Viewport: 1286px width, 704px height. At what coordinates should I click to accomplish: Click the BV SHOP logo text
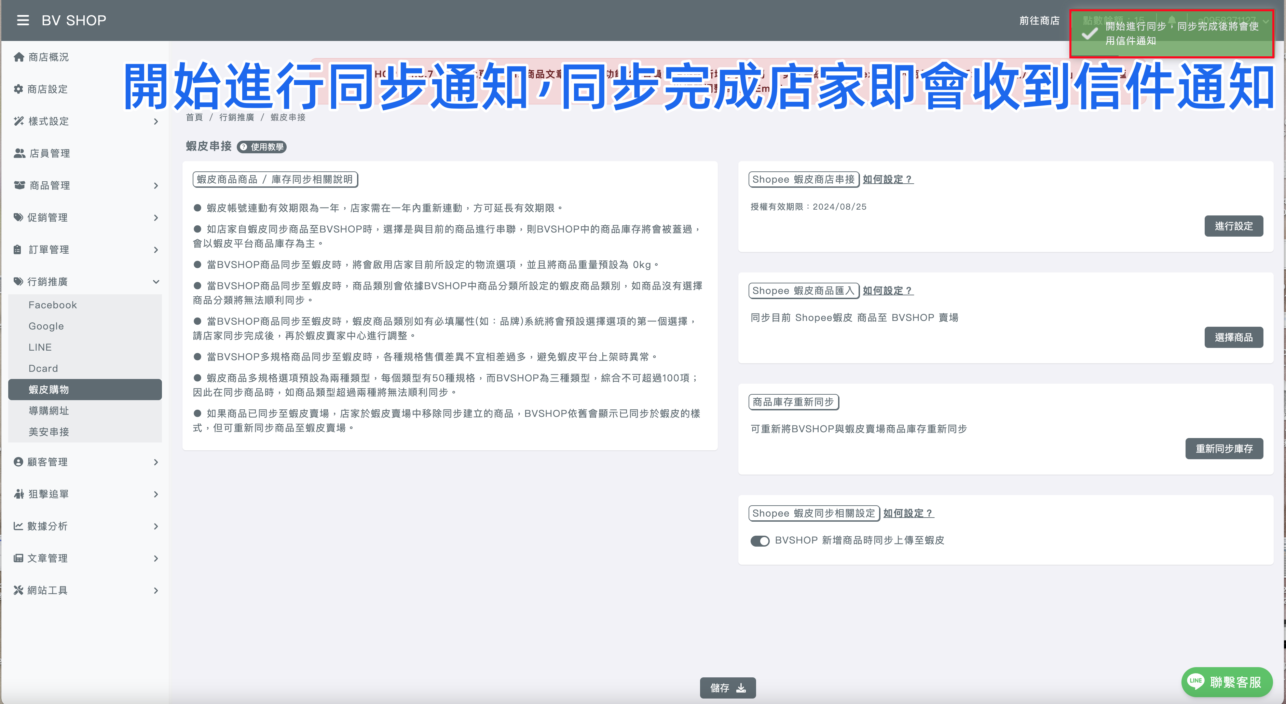[74, 20]
